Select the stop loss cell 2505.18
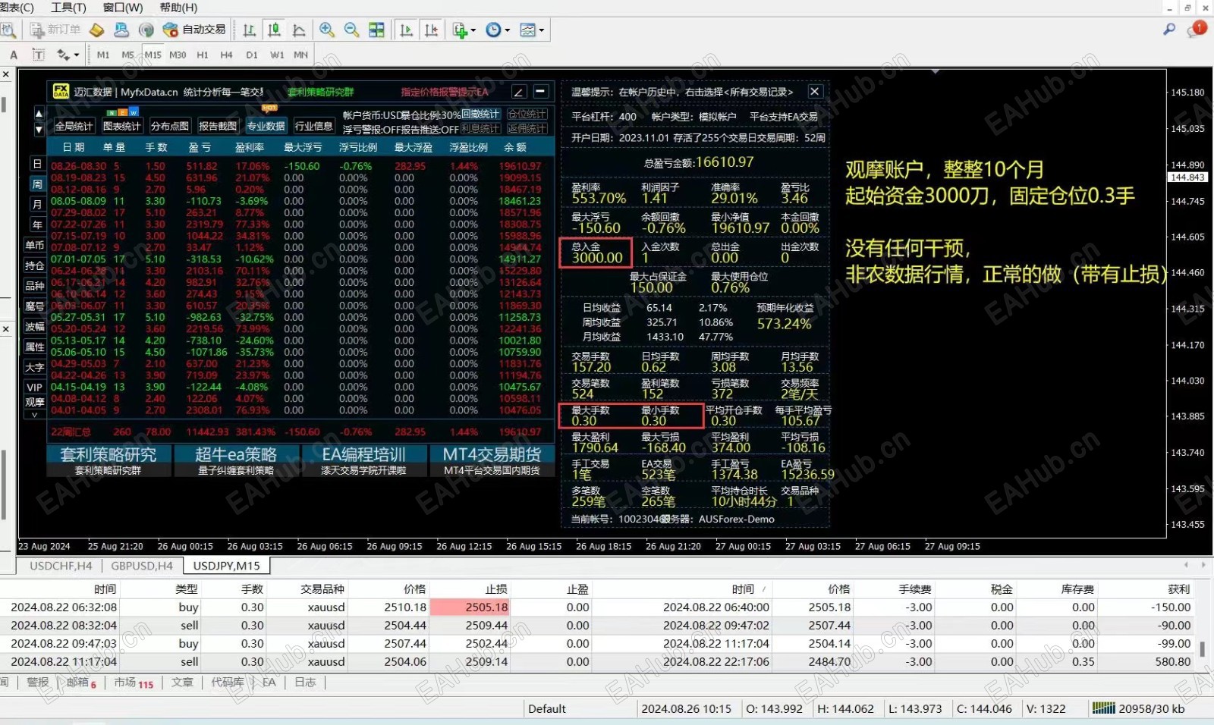The width and height of the screenshot is (1214, 725). (x=470, y=607)
